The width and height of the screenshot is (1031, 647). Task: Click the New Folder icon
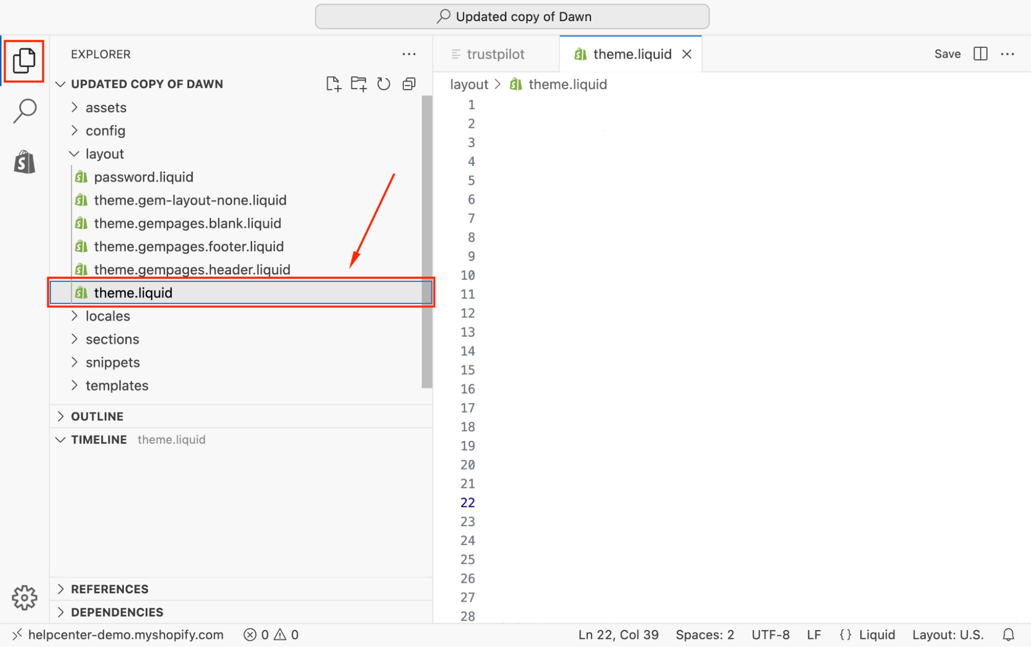pyautogui.click(x=358, y=84)
